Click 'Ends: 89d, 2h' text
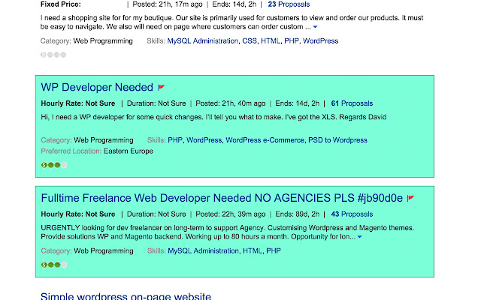This screenshot has height=300, width=481. pos(298,214)
